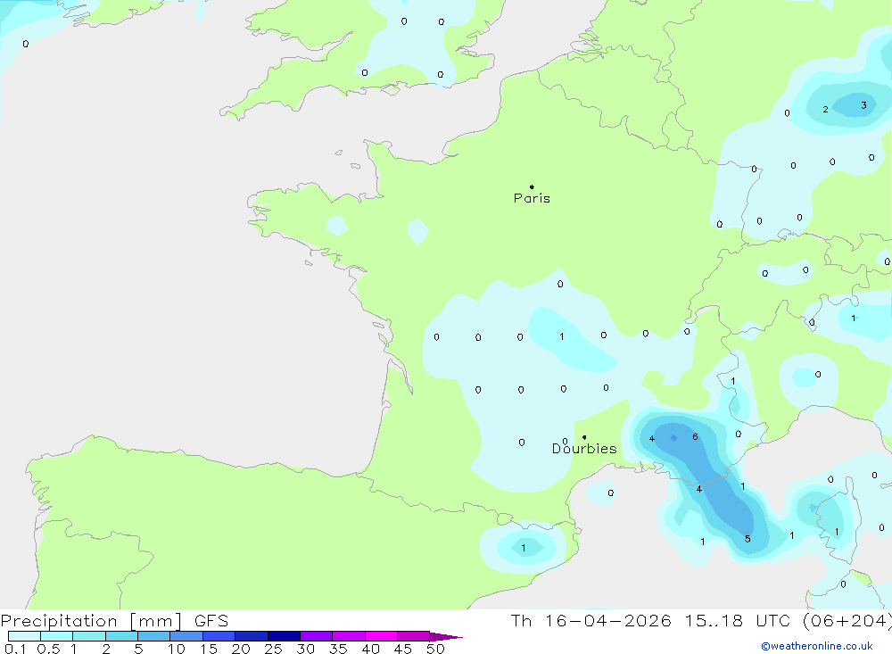Click the '0.1' legend scale label
Screen dimensions: 892x654
[15, 649]
